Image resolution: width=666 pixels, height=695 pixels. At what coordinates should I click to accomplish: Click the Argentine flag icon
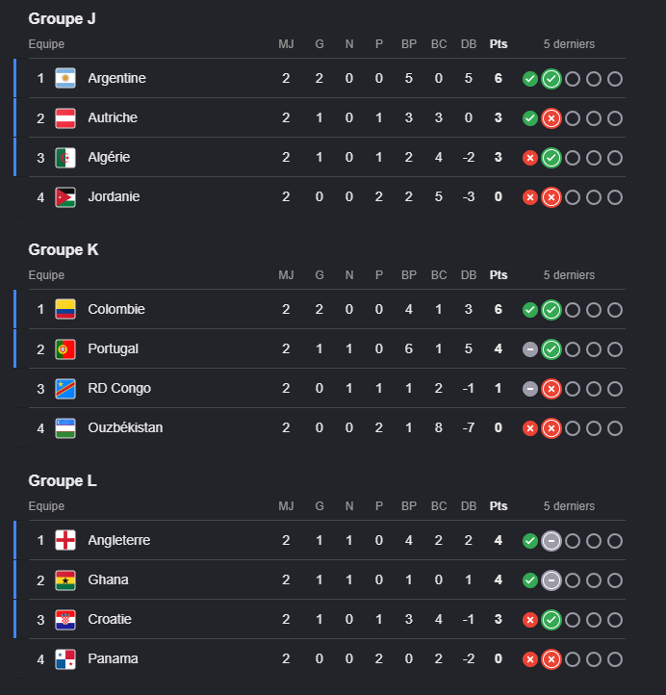65,79
